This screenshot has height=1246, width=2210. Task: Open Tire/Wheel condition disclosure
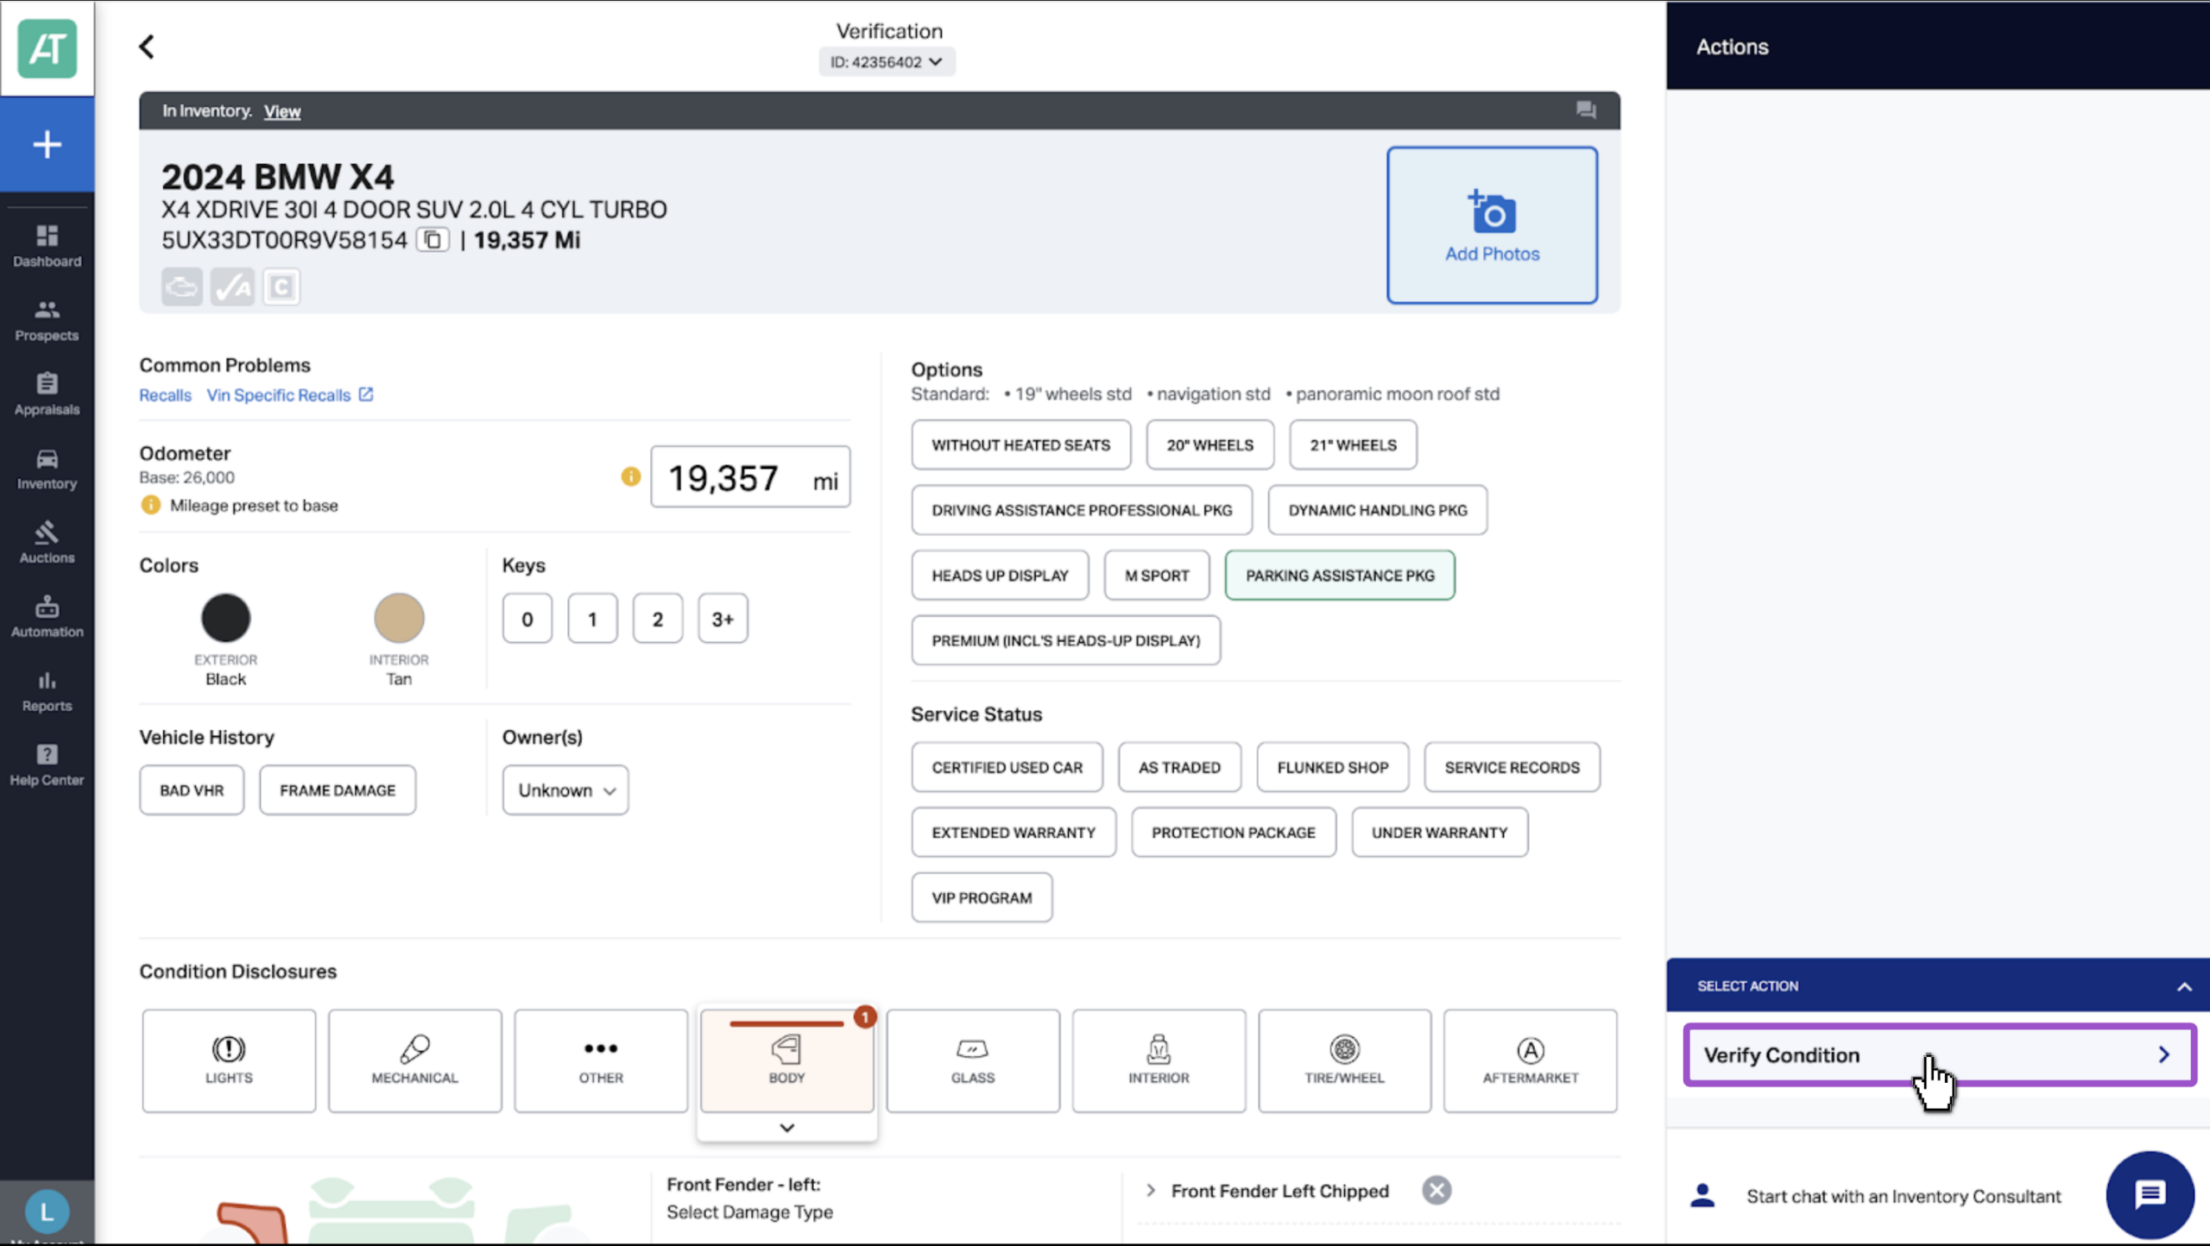[1344, 1060]
